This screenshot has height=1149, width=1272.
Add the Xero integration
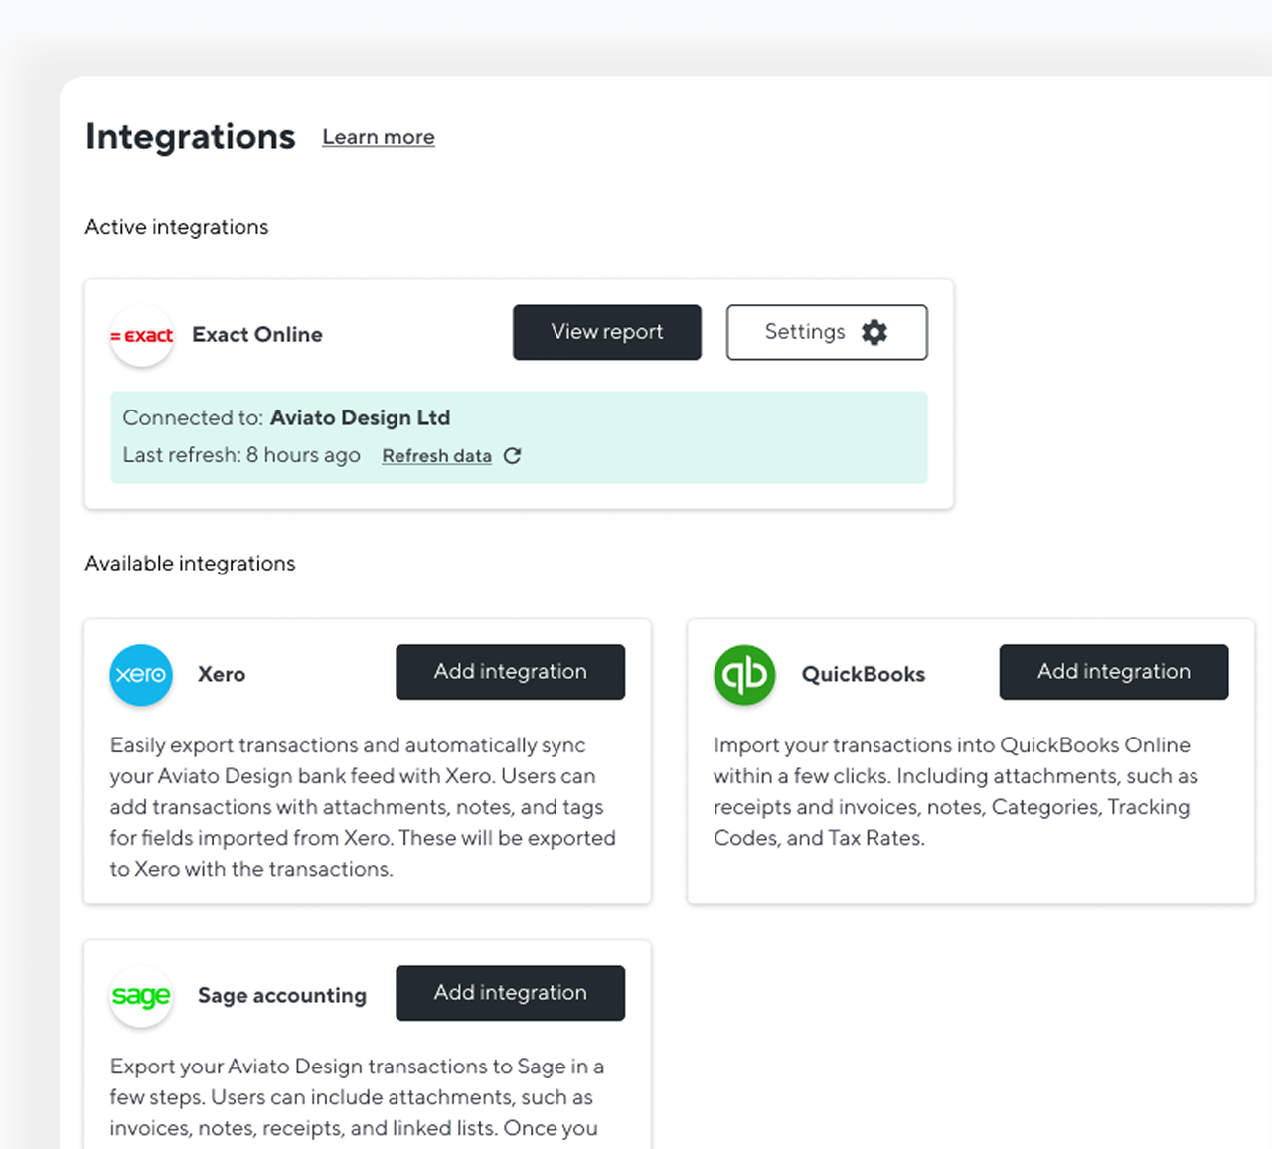tap(511, 672)
